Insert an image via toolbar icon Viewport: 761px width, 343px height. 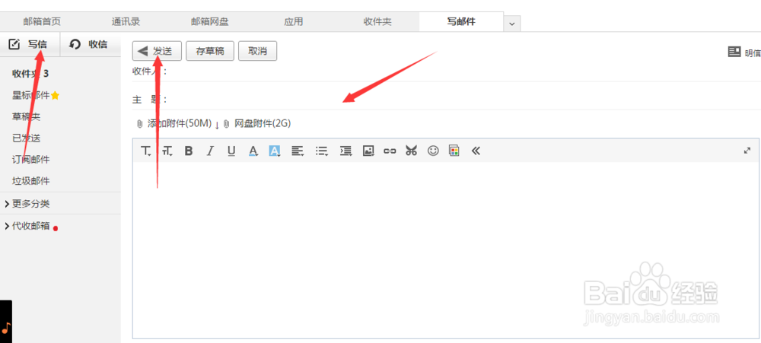pos(368,151)
